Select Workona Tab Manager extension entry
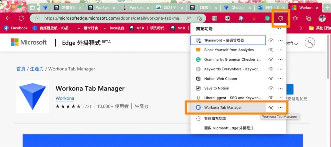This screenshot has height=147, width=331. click(228, 107)
